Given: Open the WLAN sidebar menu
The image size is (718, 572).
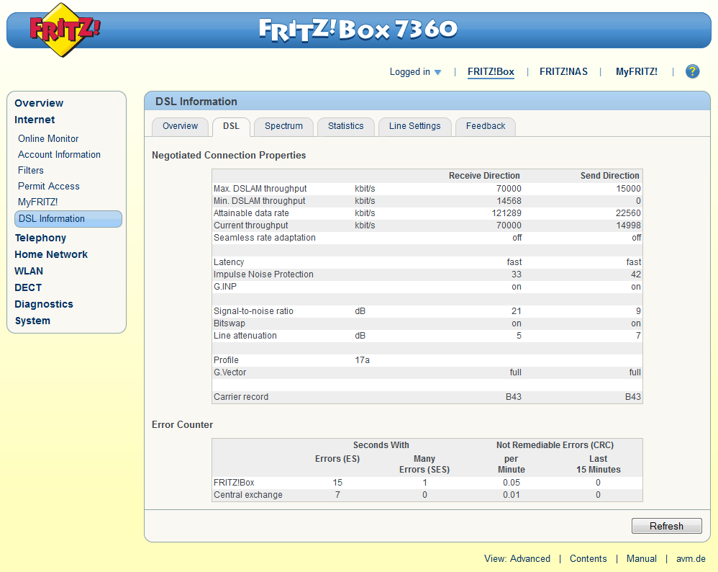Looking at the screenshot, I should [29, 271].
